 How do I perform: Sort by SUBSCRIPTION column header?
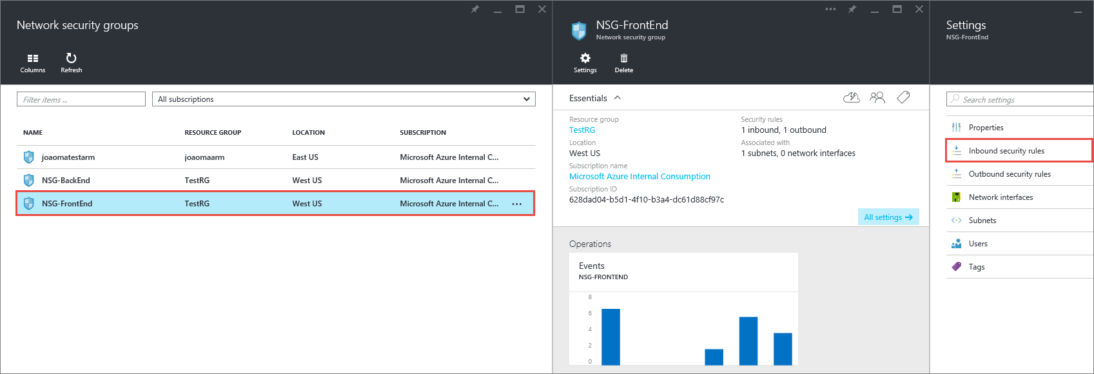point(423,132)
